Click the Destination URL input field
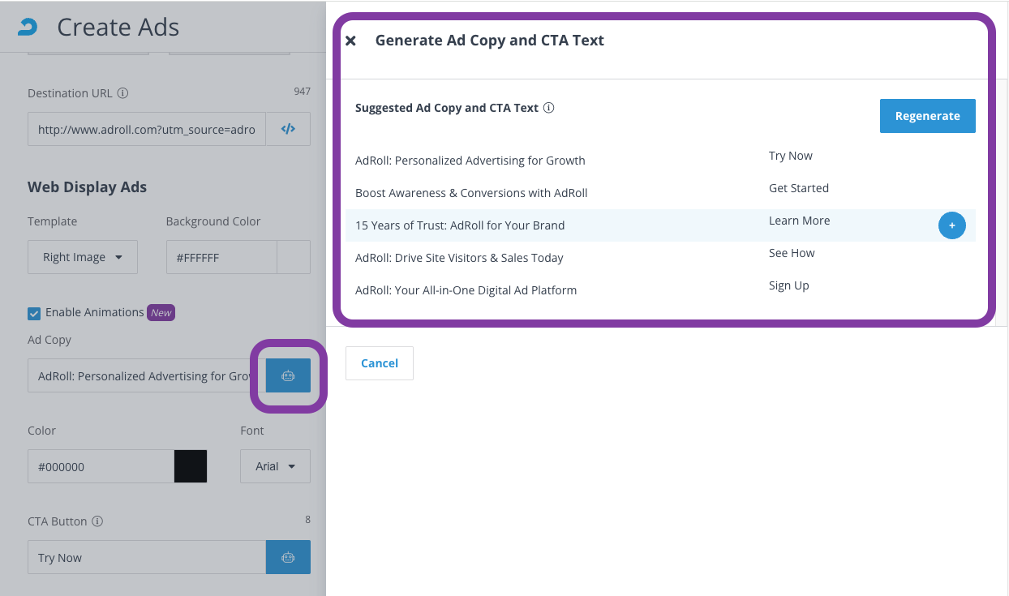1009x596 pixels. (x=147, y=129)
